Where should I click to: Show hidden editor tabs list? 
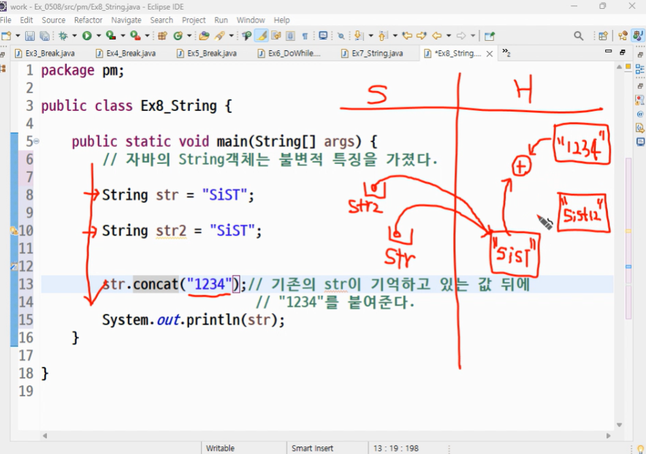tap(506, 52)
